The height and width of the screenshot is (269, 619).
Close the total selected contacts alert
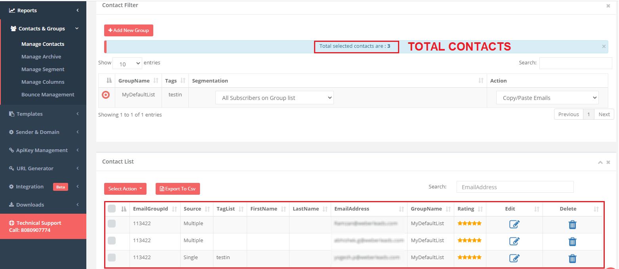[604, 47]
